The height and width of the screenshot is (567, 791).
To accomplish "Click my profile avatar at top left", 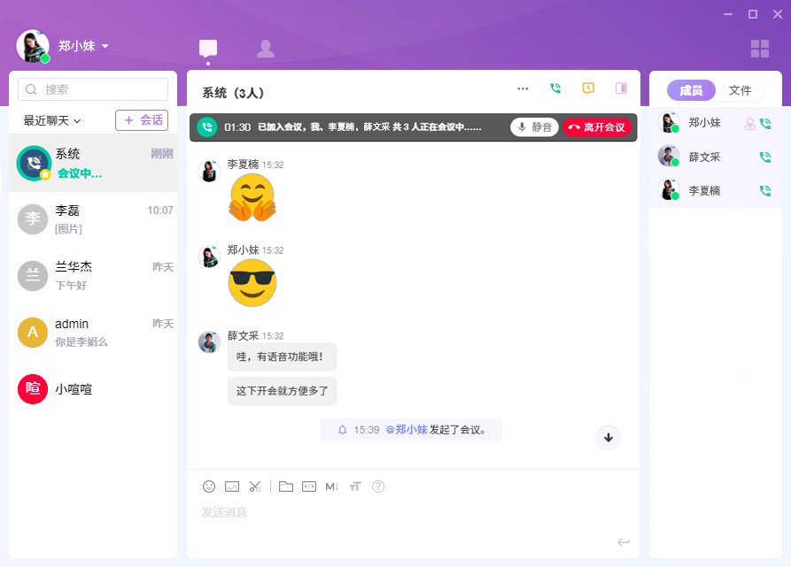I will click(33, 46).
